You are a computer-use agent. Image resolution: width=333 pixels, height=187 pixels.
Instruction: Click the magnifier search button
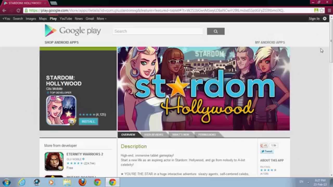click(216, 31)
